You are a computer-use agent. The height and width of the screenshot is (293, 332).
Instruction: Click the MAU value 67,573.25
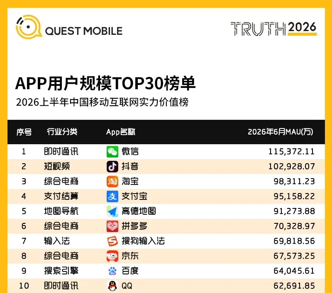[x=294, y=256]
